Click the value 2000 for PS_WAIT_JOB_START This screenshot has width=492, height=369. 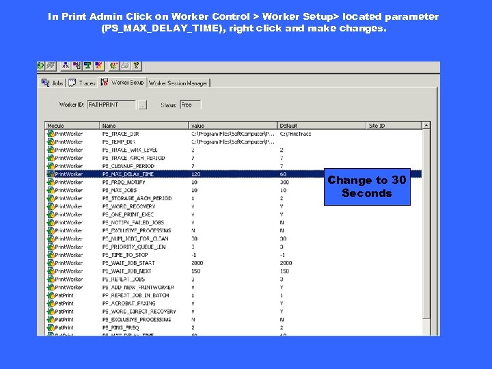(x=197, y=263)
